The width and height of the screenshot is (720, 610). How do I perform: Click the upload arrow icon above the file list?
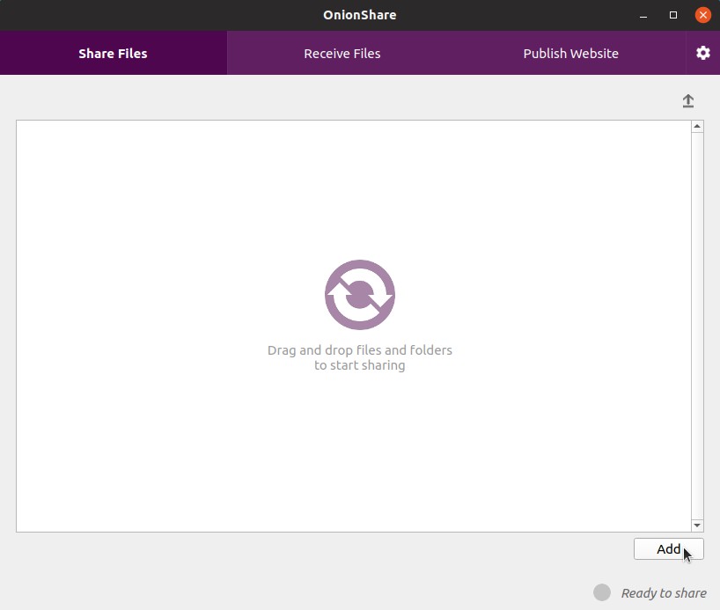(687, 100)
